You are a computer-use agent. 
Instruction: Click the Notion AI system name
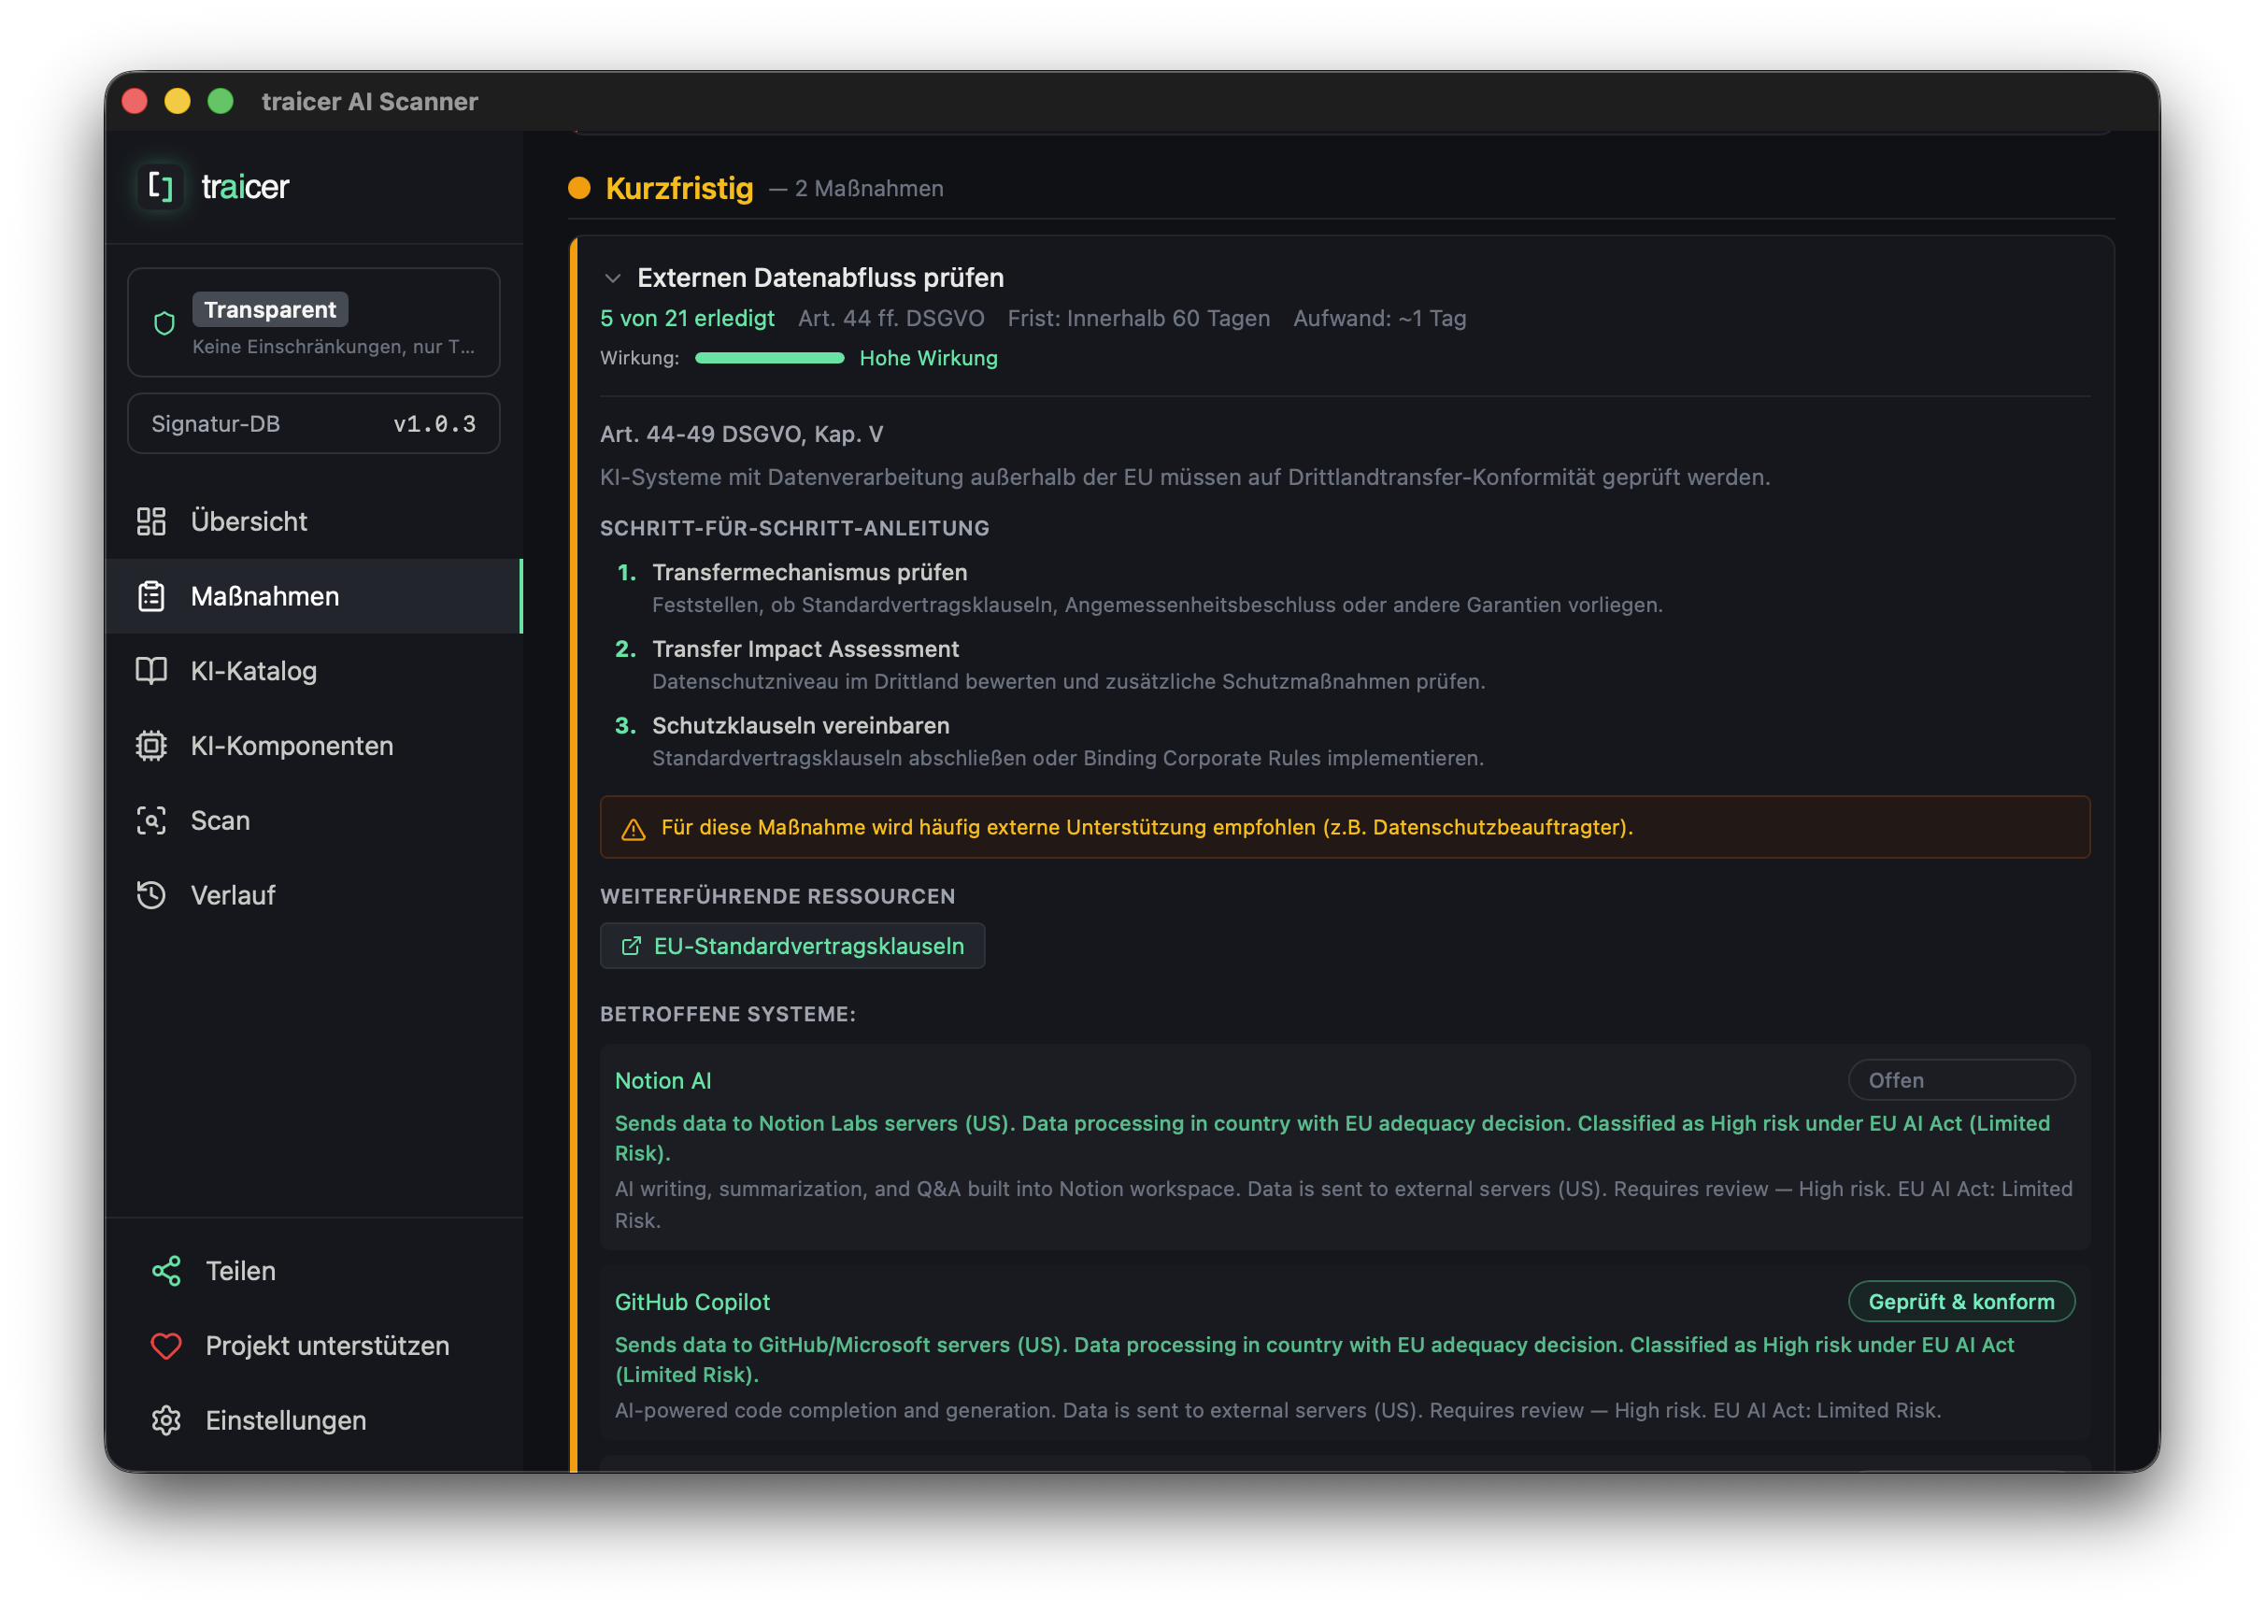tap(662, 1080)
